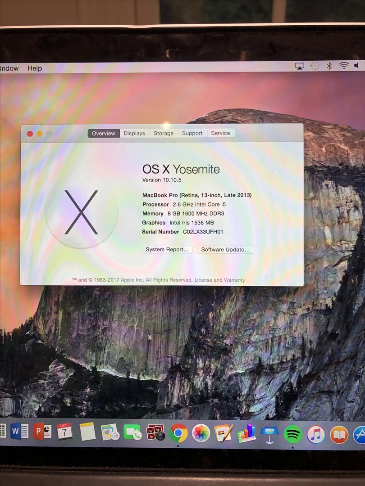Viewport: 365px width, 486px height.
Task: Click the Bluetooth status icon
Action: click(329, 66)
